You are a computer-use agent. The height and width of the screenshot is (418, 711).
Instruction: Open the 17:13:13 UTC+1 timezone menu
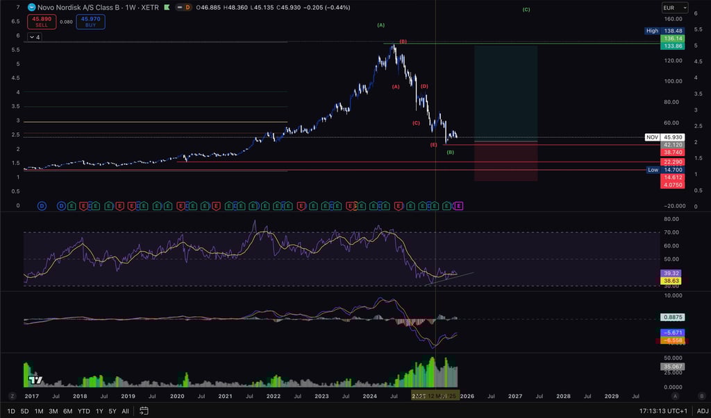coord(663,411)
